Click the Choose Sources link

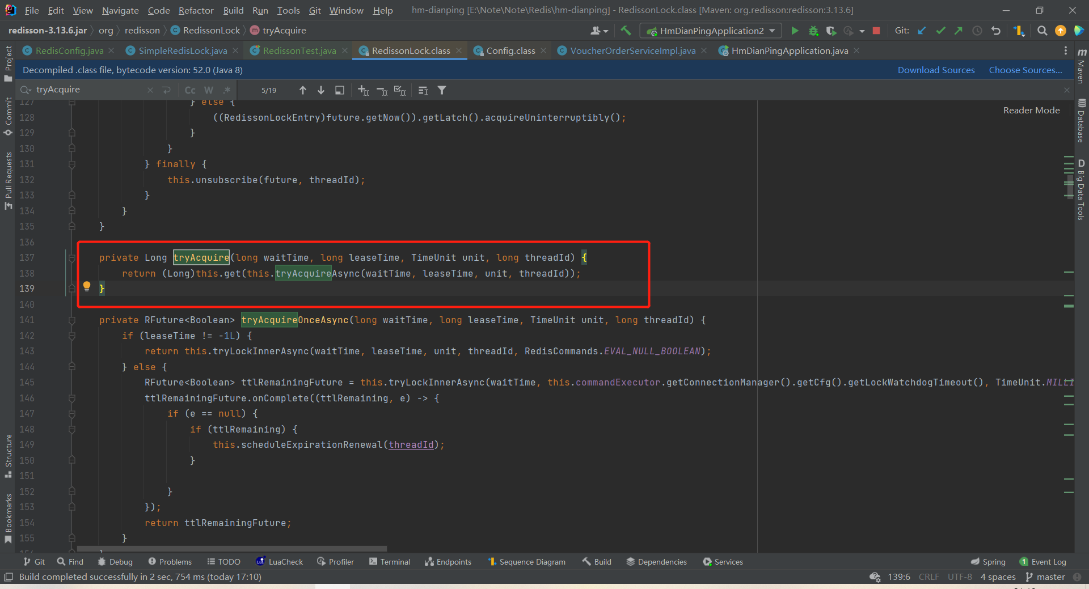[1025, 70]
